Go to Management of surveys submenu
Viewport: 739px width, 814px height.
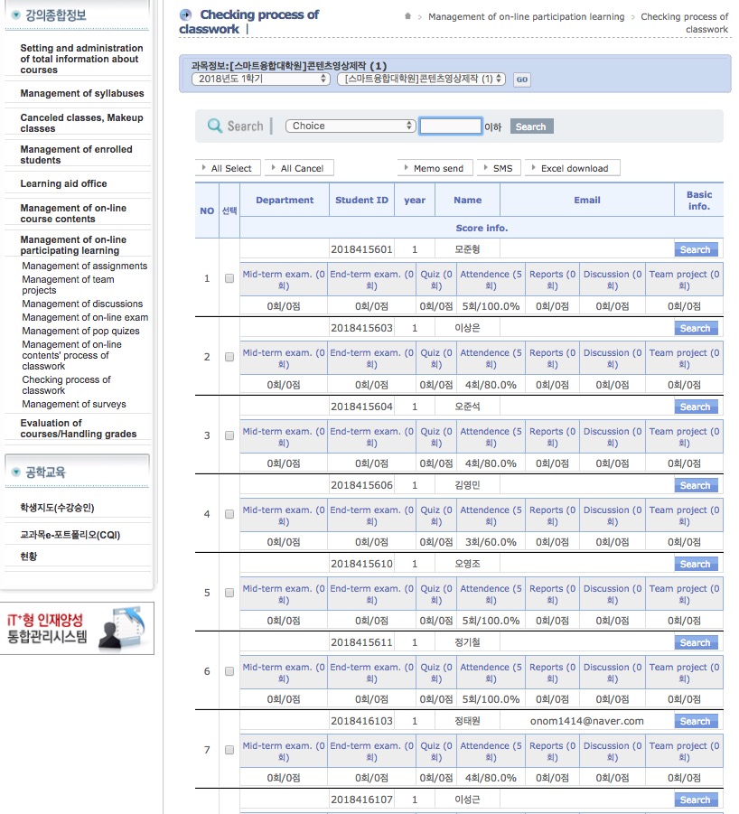point(74,404)
